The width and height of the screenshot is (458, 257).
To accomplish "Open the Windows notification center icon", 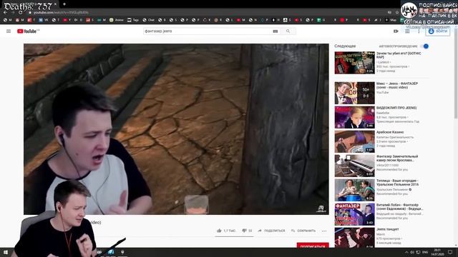I will tap(450, 252).
